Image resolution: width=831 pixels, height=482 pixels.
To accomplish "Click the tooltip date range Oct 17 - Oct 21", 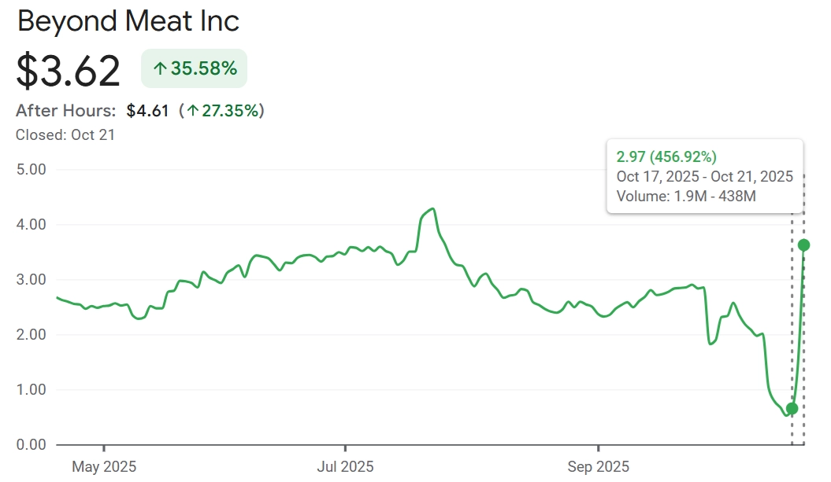I will (704, 176).
